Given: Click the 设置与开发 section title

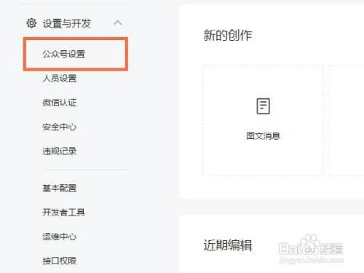Looking at the screenshot, I should point(67,23).
